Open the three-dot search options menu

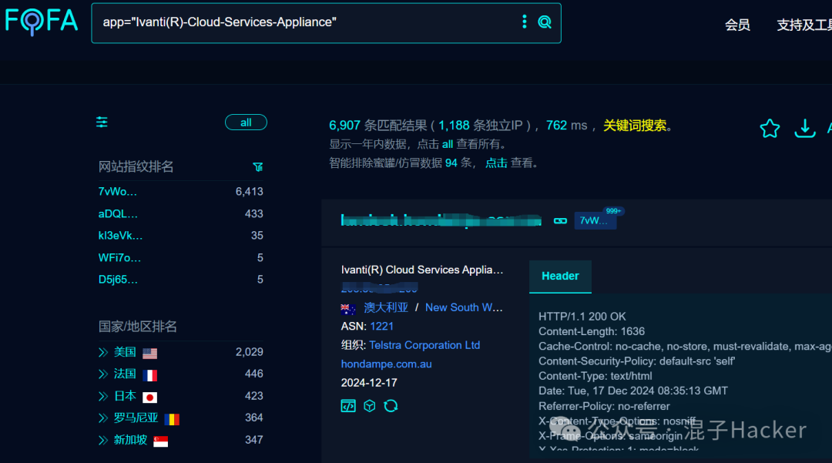(525, 22)
